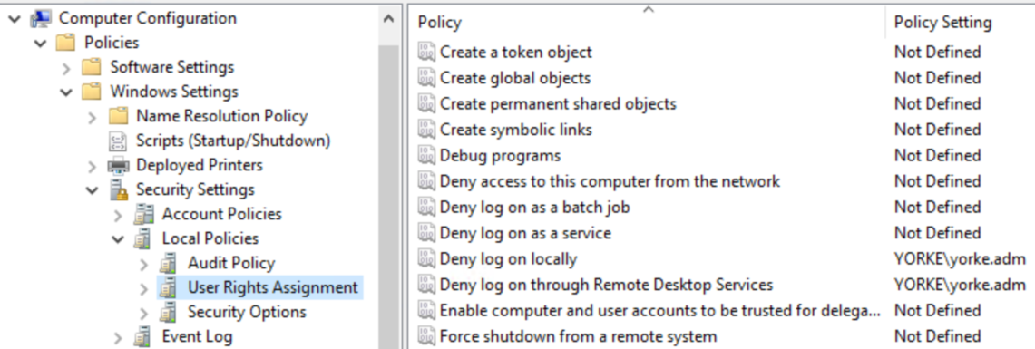Click the Windows Settings folder icon
Screen dimensions: 1035x349
pos(92,92)
